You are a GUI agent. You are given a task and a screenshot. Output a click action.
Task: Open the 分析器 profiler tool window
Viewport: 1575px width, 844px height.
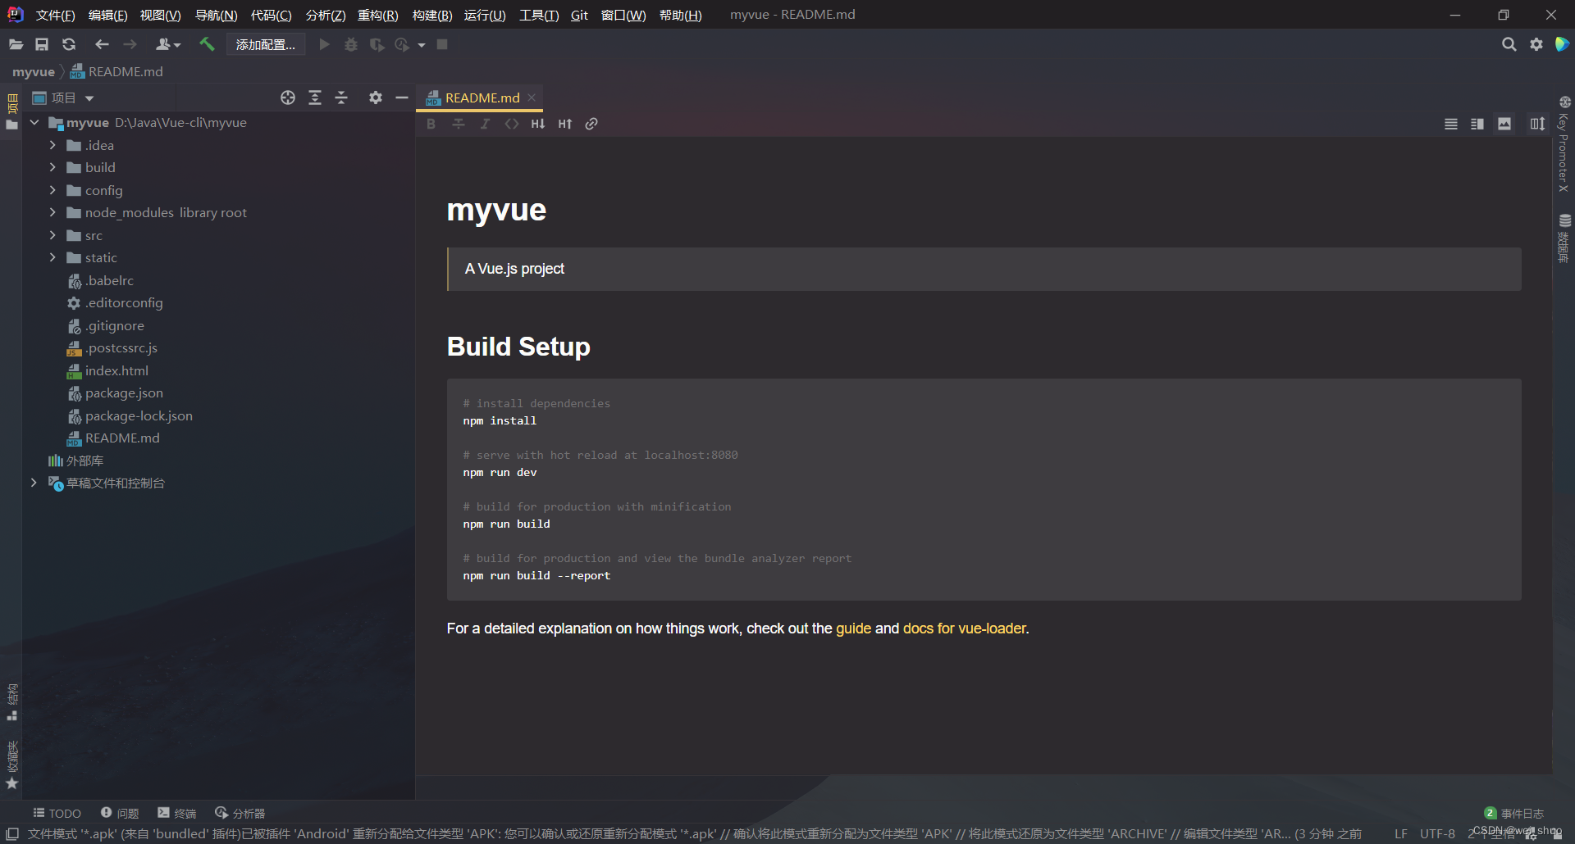click(x=240, y=813)
